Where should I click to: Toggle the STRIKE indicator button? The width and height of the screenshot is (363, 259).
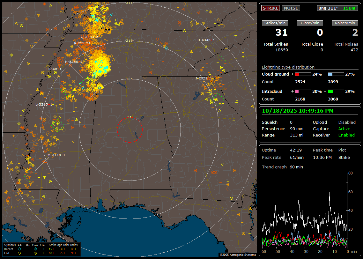click(270, 8)
